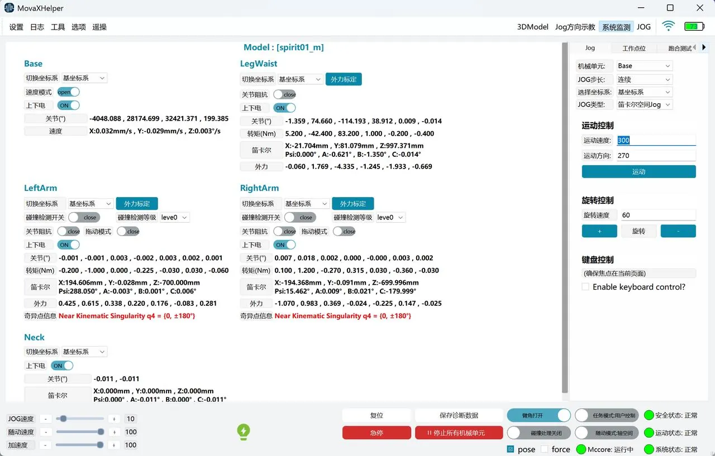This screenshot has height=456, width=715.
Task: Click the 旋转速度 input field
Action: [x=657, y=215]
